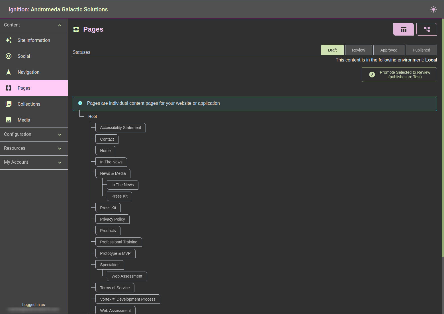
Task: Click the Collections icon in sidebar
Action: coord(9,104)
